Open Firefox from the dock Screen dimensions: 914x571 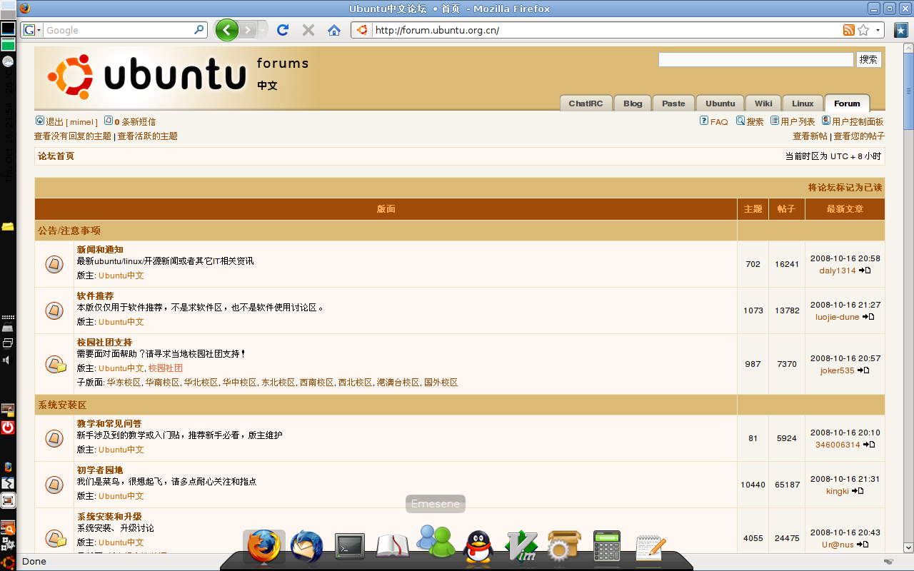click(264, 546)
